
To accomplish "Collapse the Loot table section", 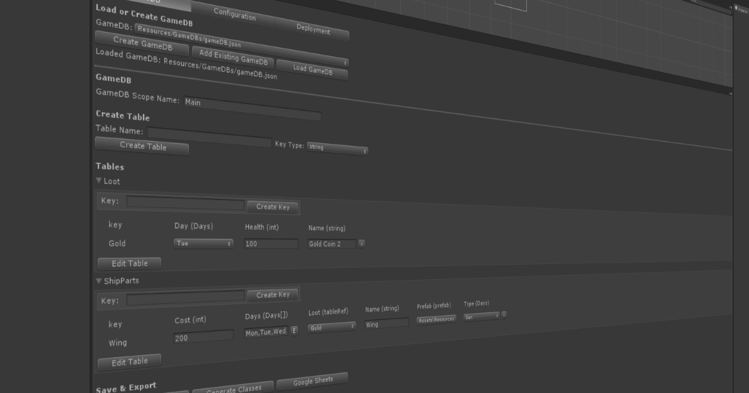I will click(99, 180).
